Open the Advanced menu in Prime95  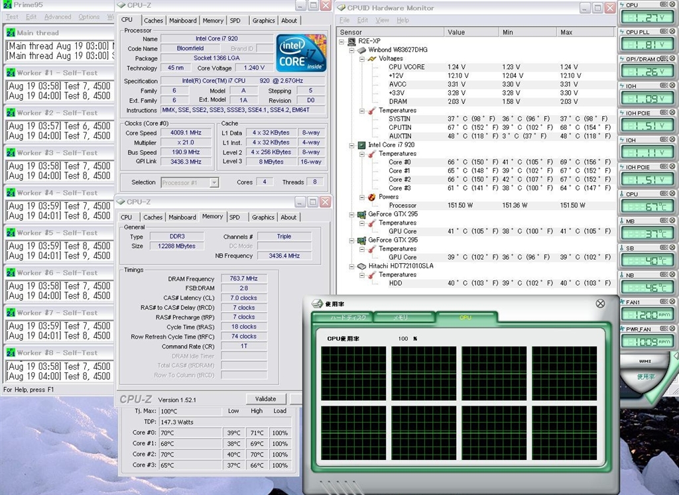[58, 17]
